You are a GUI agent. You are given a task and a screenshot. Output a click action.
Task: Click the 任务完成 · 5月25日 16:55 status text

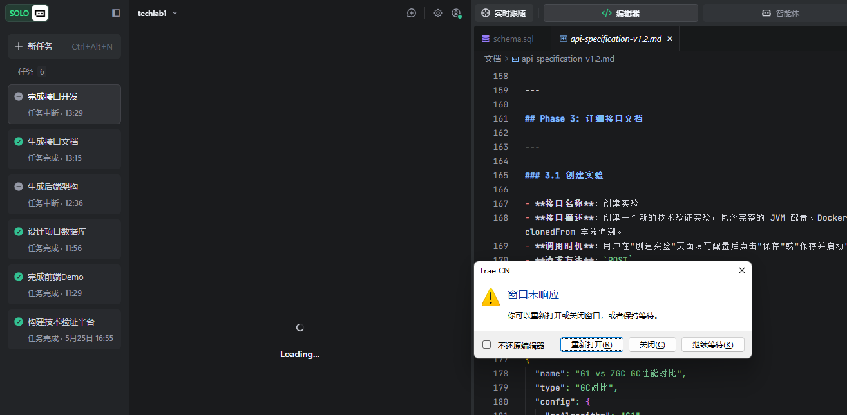[x=70, y=338]
